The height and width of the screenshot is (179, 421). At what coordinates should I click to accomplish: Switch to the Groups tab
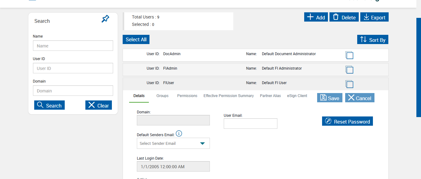click(162, 96)
